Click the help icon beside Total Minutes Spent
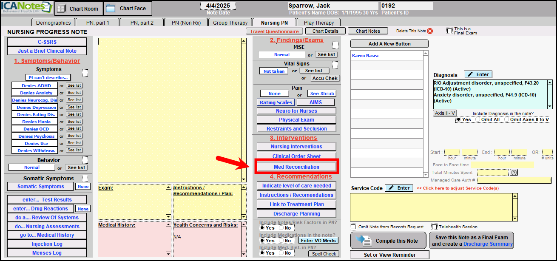The height and width of the screenshot is (261, 557). point(514,173)
